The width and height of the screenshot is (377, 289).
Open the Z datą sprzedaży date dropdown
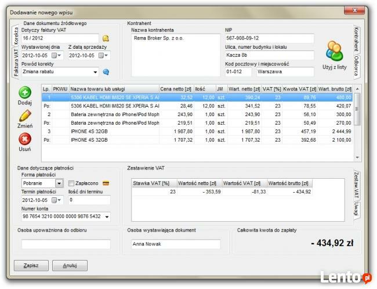click(103, 55)
